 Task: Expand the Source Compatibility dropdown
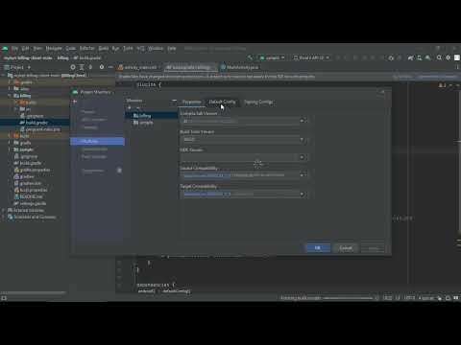(302, 175)
